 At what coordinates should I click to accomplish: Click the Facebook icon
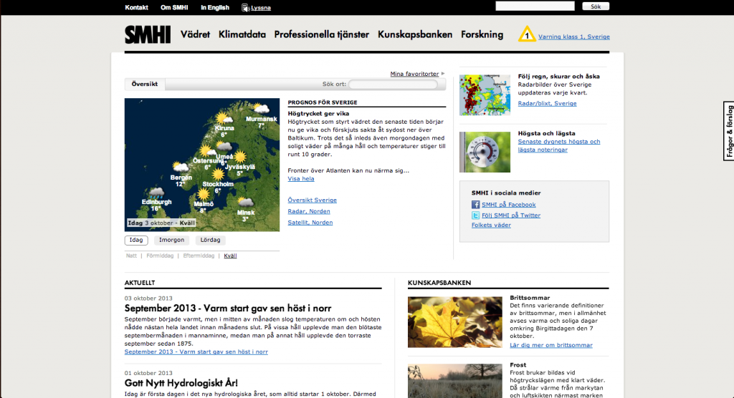tap(476, 205)
